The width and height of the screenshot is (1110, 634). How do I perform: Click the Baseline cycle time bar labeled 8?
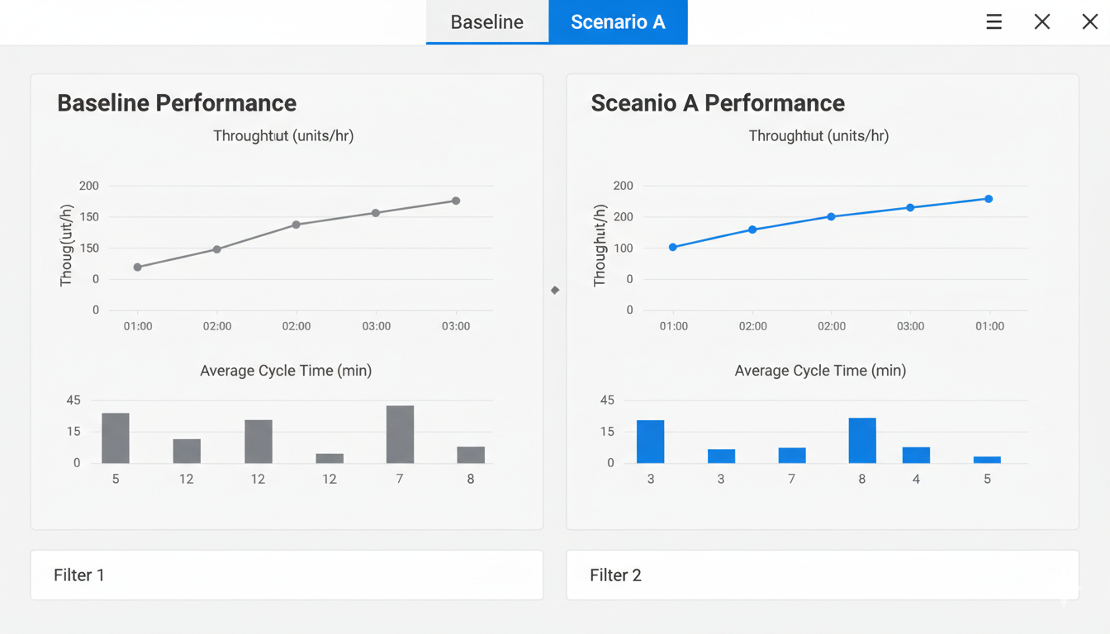471,455
